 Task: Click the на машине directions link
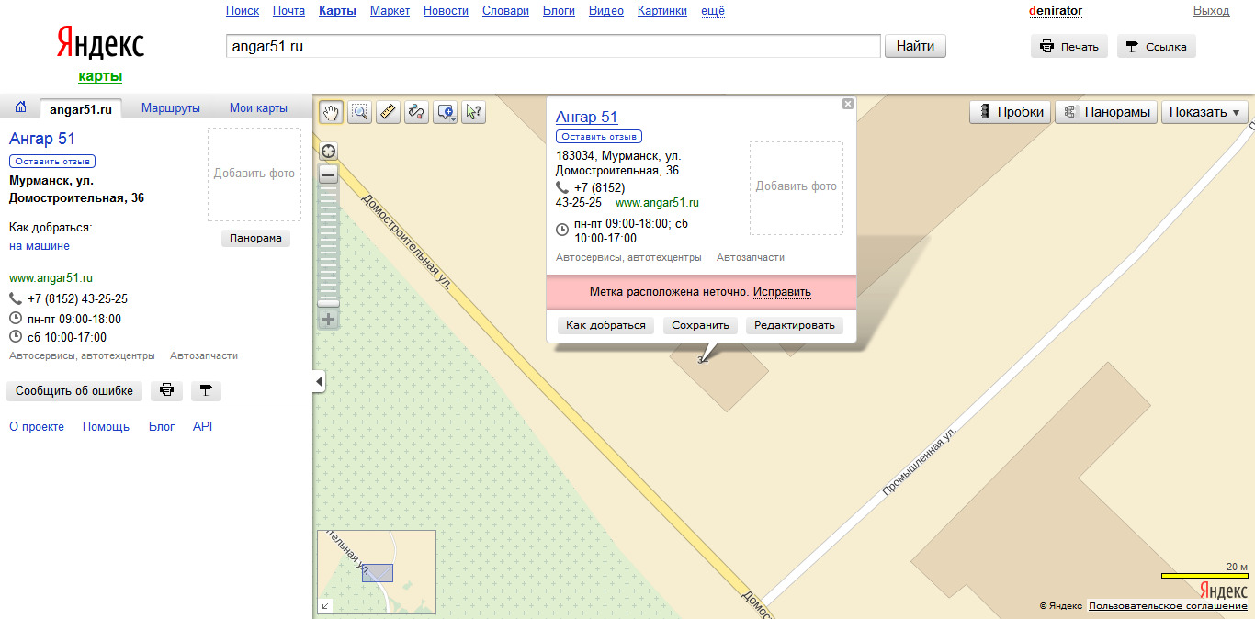(40, 246)
